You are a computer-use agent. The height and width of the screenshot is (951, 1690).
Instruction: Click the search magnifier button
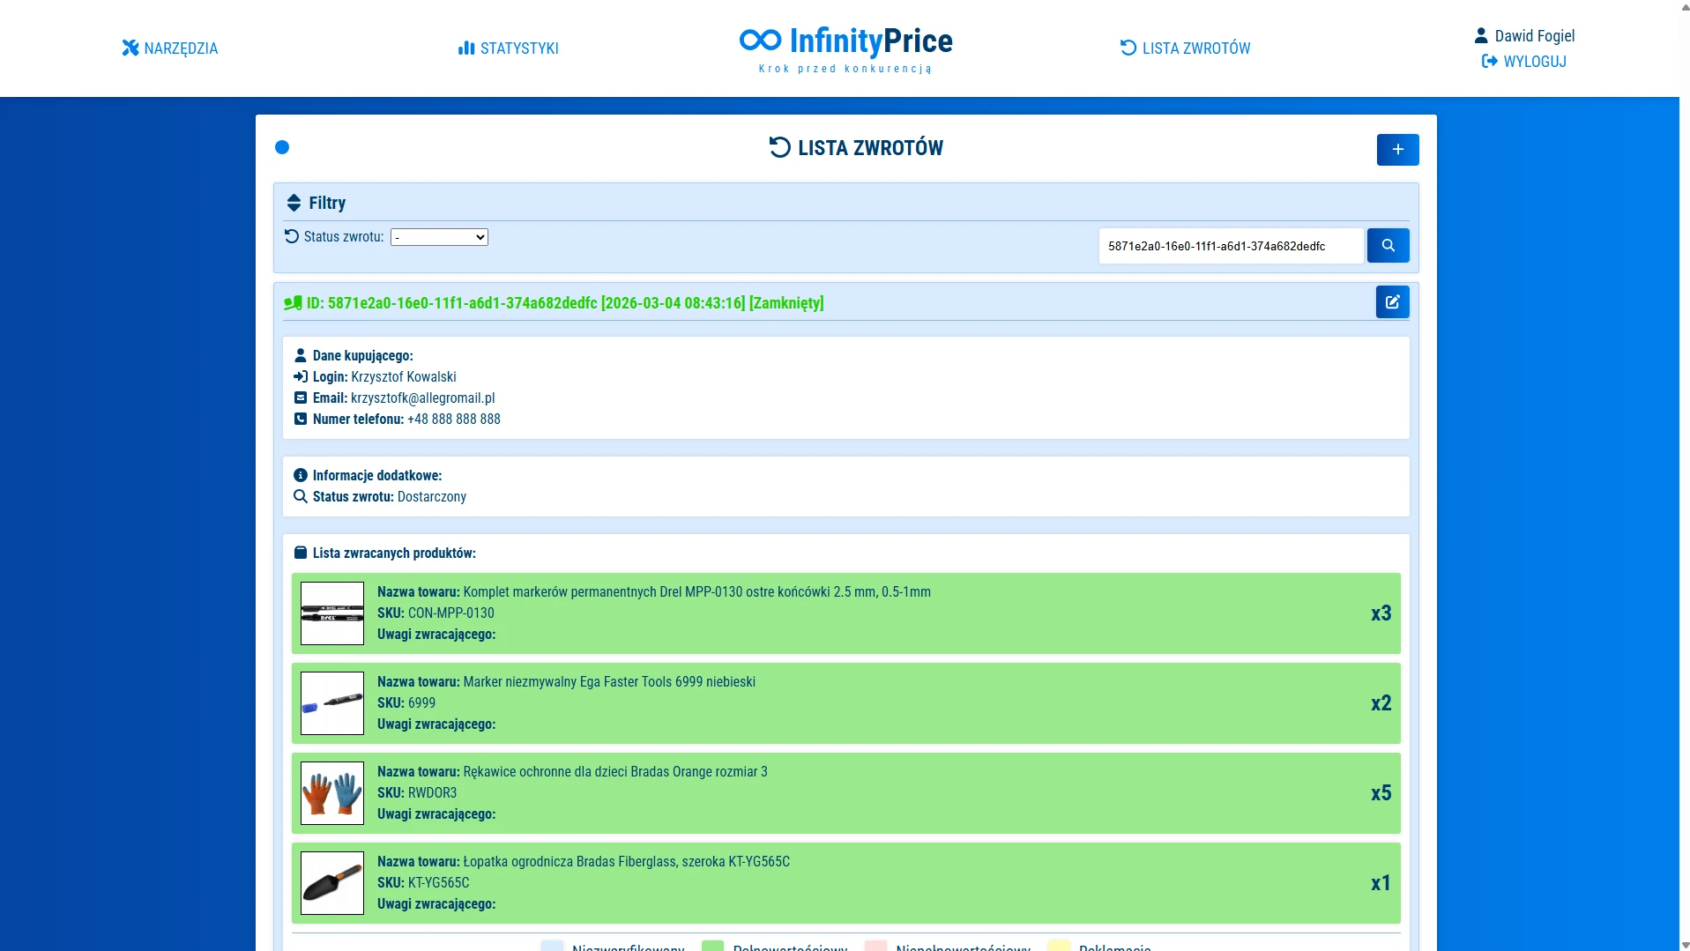tap(1387, 246)
